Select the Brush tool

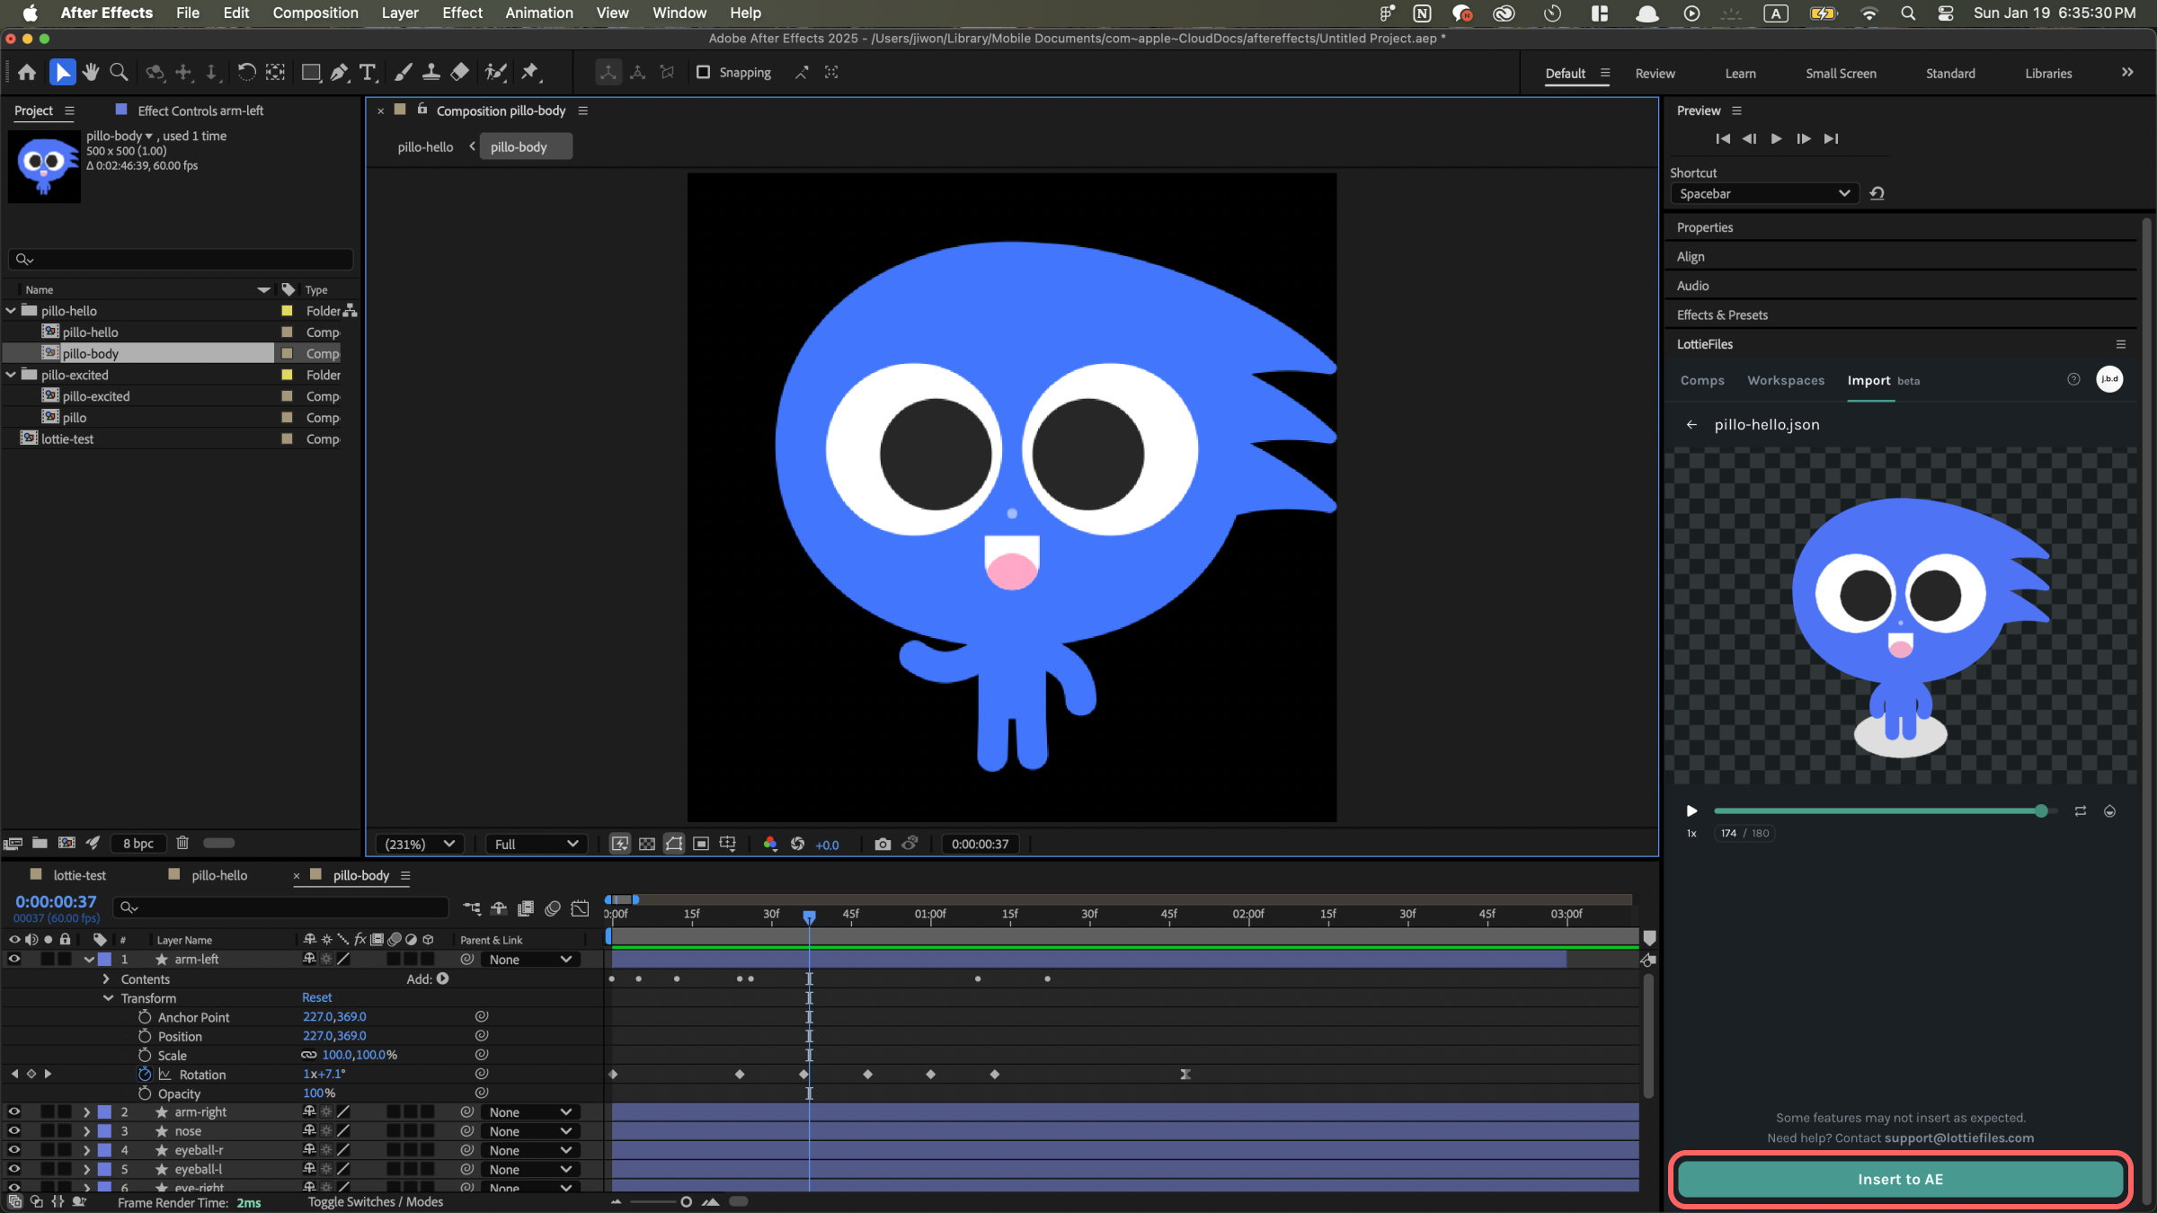[404, 73]
